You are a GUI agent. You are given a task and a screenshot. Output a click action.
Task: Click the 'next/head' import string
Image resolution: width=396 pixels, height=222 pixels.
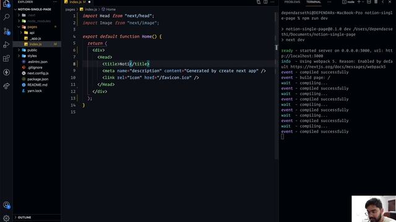pyautogui.click(x=138, y=16)
